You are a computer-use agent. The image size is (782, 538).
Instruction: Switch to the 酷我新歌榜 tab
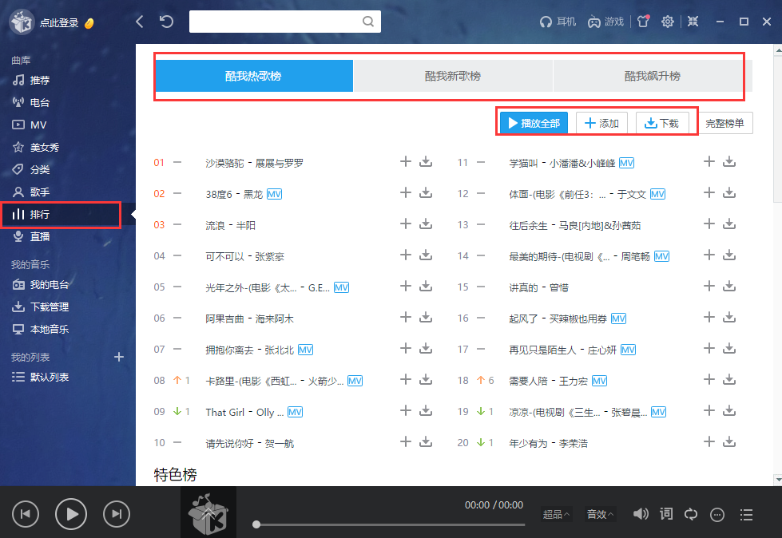(x=452, y=75)
